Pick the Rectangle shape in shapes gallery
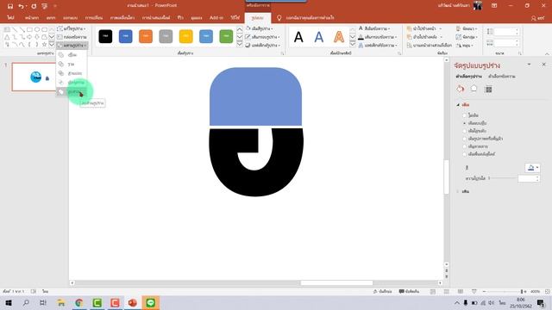 point(29,29)
